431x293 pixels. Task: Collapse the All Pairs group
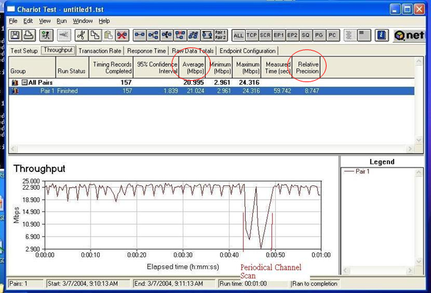click(x=24, y=83)
